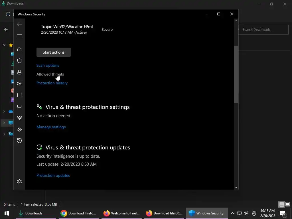Open Protection history clock icon
Viewport: 292px width, 219px height.
(19, 141)
